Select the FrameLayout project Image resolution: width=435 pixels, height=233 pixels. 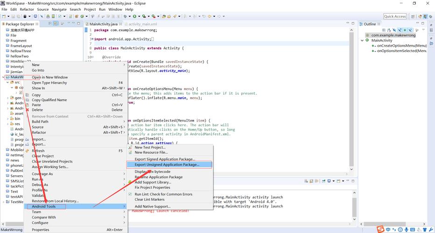[21, 46]
